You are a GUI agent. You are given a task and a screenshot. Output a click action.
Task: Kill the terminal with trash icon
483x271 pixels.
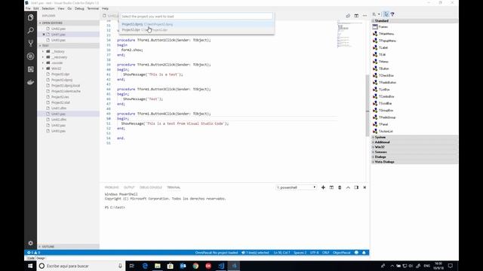(x=340, y=187)
